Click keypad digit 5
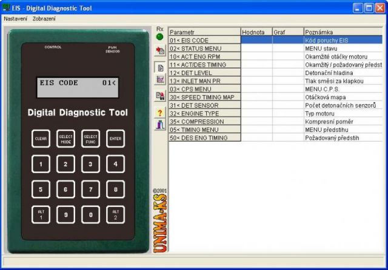The image size is (388, 270). (41, 189)
